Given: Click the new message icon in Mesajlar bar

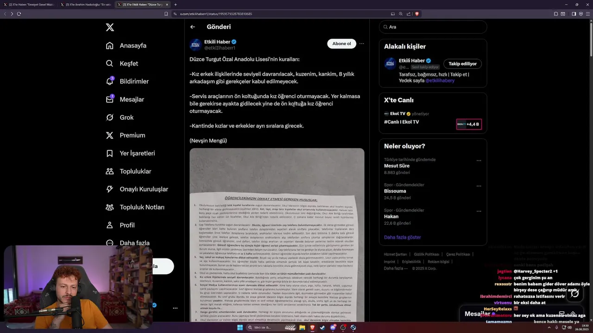Looking at the screenshot, I should coord(561,314).
